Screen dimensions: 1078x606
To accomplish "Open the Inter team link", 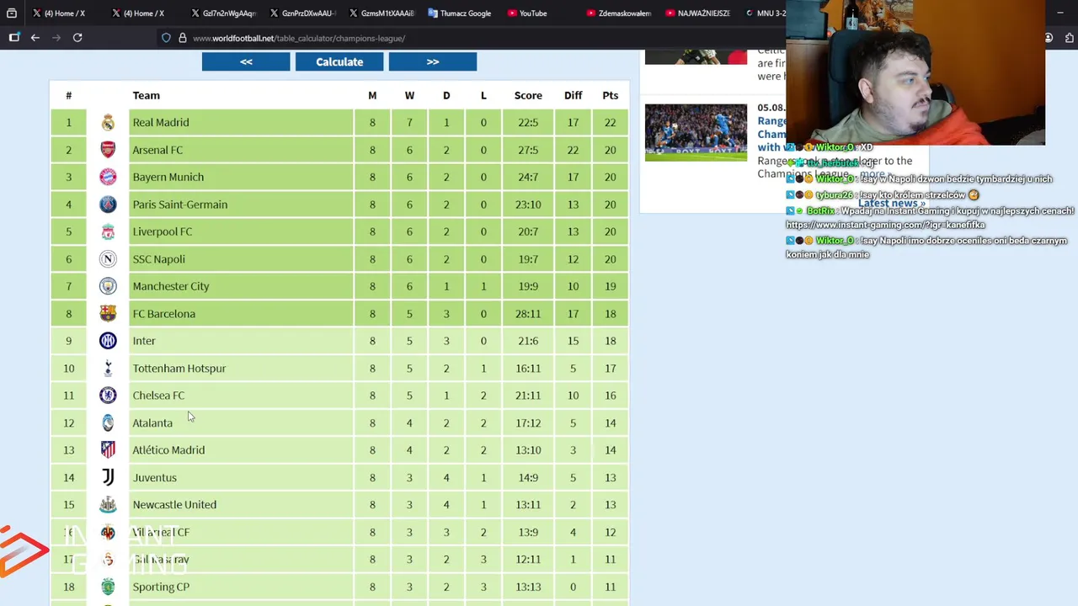I will (144, 341).
